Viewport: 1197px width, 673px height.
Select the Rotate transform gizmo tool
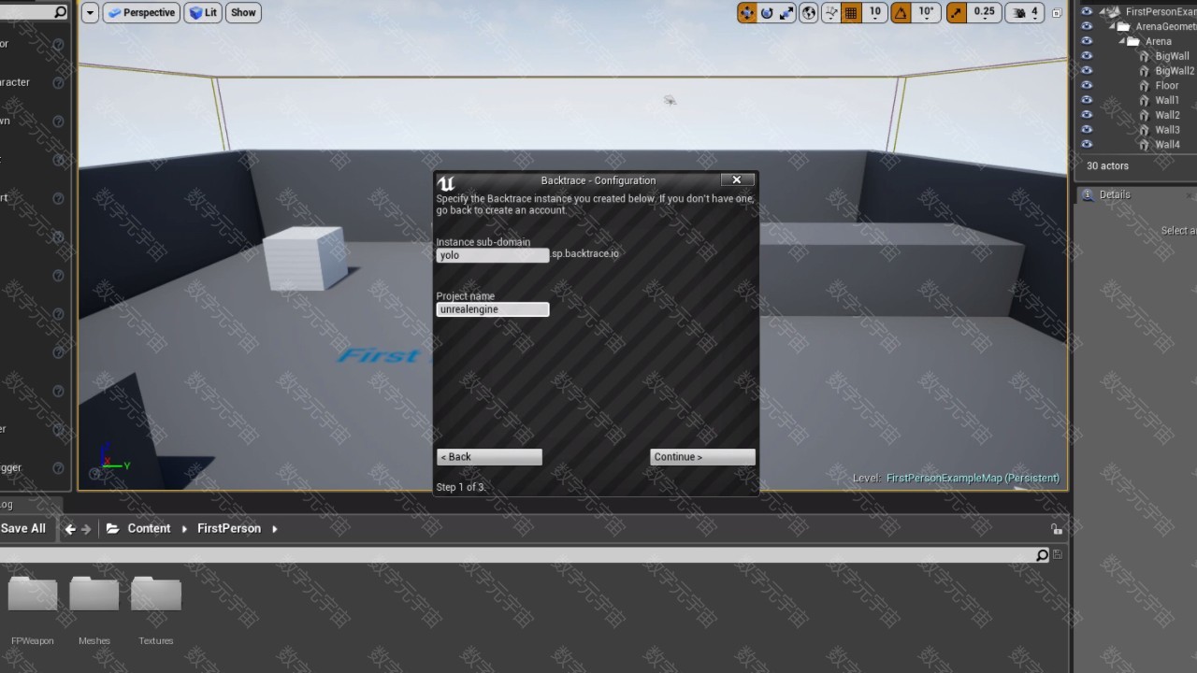(767, 12)
